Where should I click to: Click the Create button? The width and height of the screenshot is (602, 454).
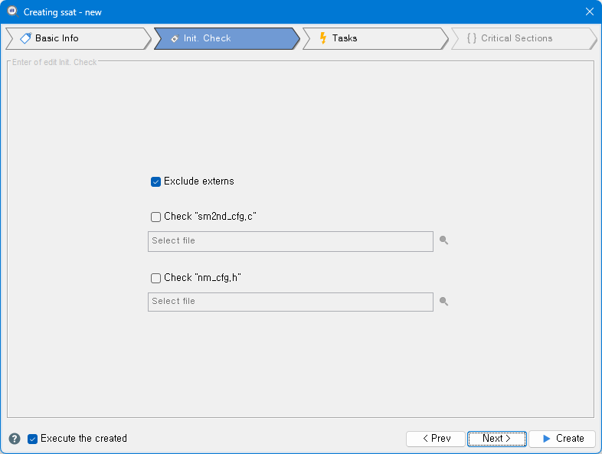pyautogui.click(x=562, y=439)
